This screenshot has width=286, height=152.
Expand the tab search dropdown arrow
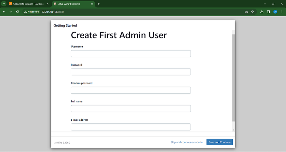[x=4, y=4]
